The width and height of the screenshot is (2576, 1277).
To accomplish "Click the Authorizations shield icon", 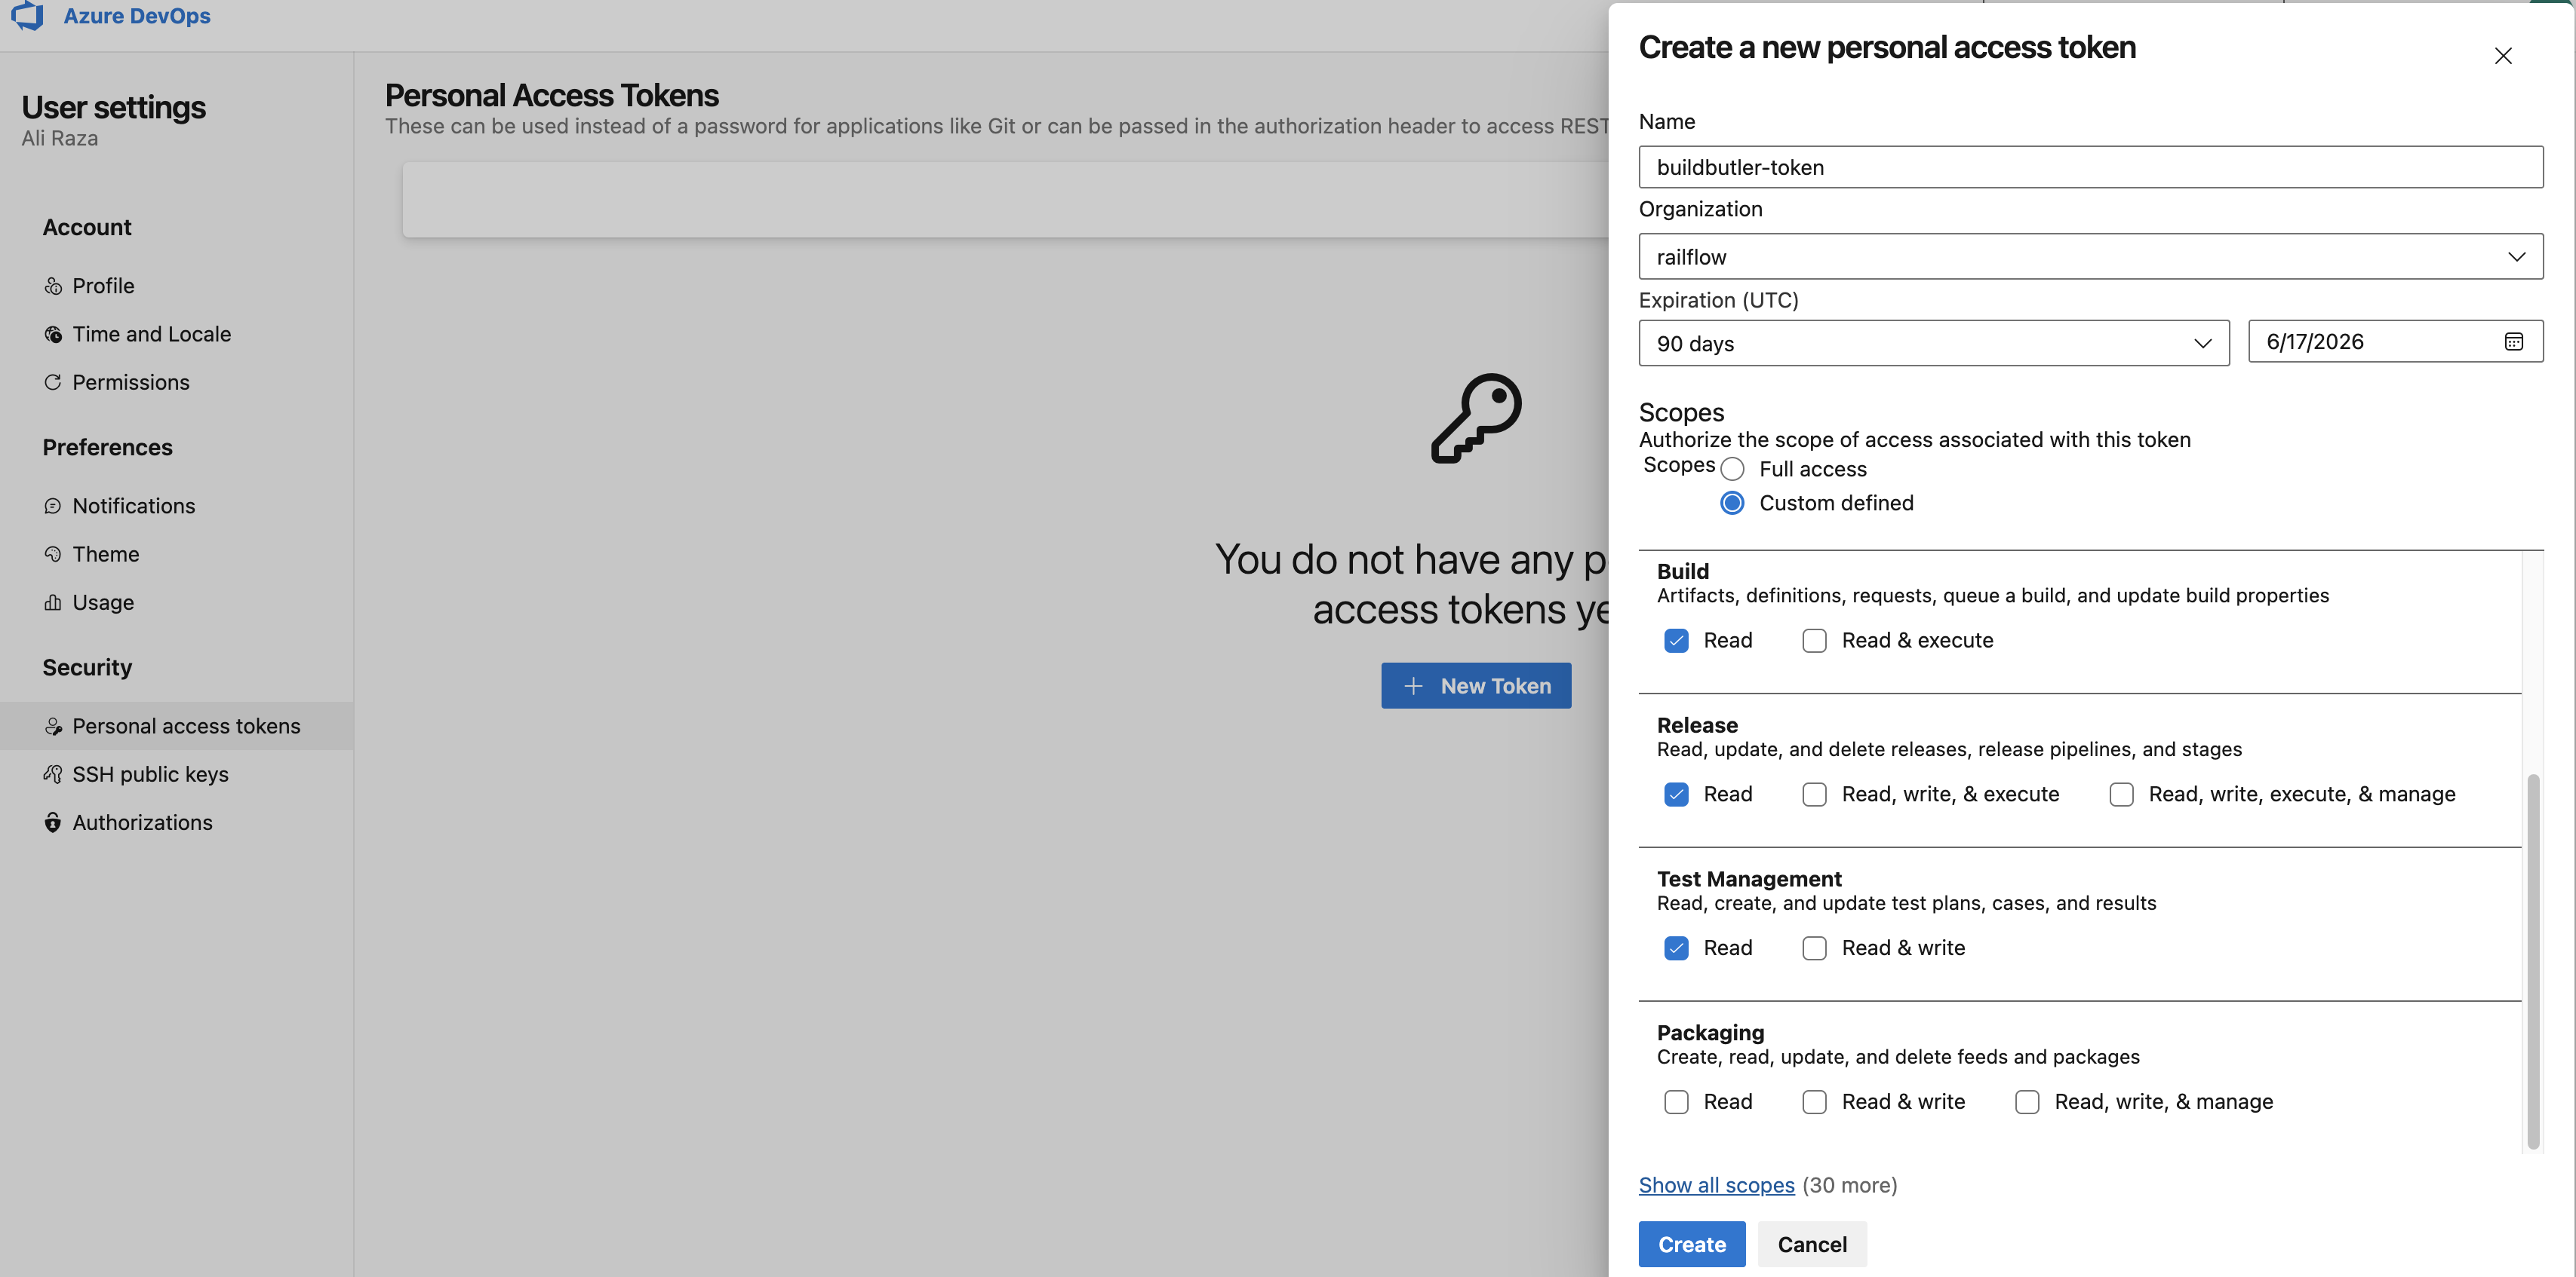I will (x=53, y=822).
